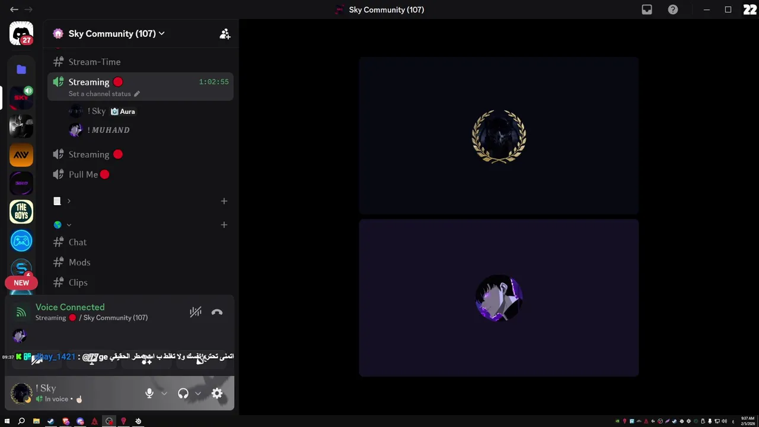This screenshot has width=759, height=427.
Task: Open the Stream-Time text channel
Action: click(x=141, y=62)
